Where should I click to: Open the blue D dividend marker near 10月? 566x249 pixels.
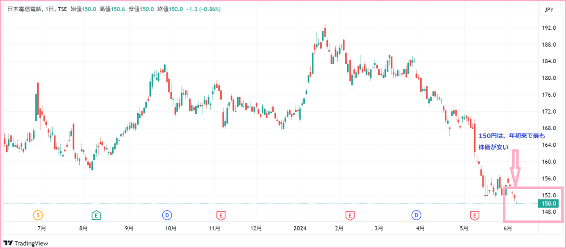tap(167, 216)
